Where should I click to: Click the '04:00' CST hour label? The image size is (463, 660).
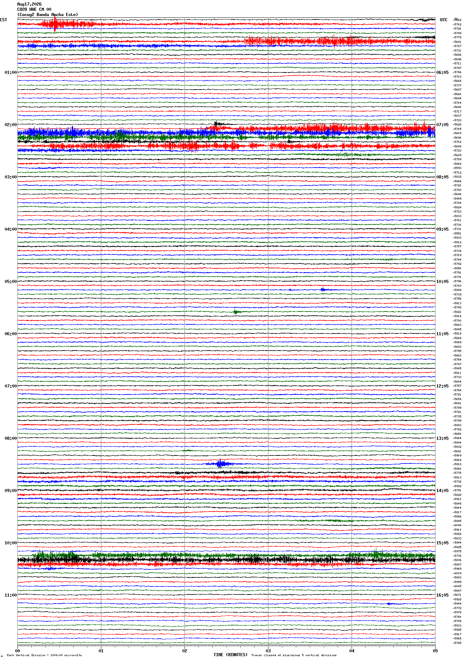[x=10, y=229]
